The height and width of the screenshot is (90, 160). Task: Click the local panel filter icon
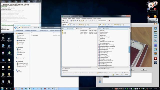[x=70, y=25]
